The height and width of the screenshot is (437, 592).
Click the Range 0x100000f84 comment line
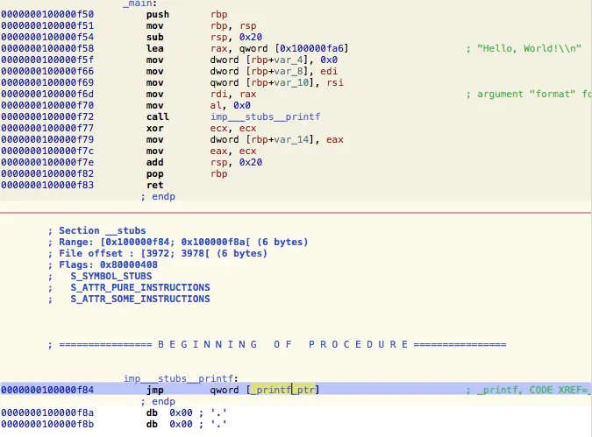coord(178,242)
